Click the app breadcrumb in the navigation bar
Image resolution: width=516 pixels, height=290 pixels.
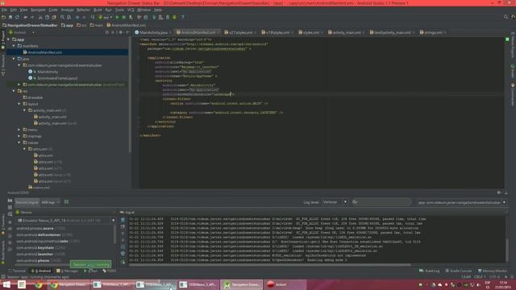68,25
